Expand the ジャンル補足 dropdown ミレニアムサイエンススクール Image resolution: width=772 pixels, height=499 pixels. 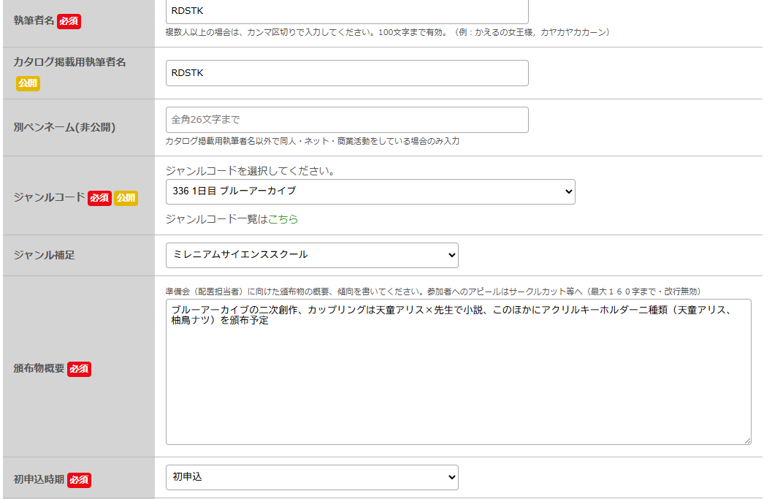(x=312, y=255)
